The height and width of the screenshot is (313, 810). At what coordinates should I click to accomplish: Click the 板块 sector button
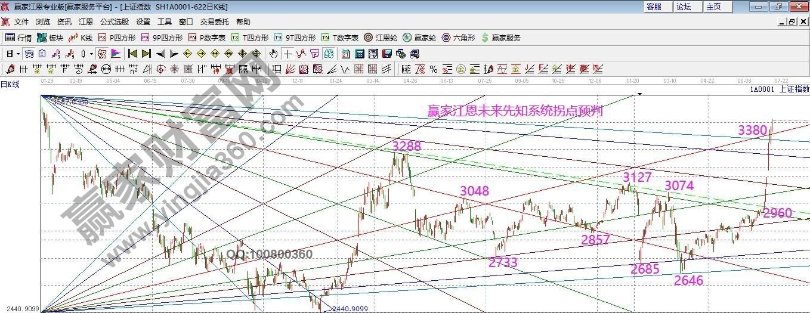(50, 38)
